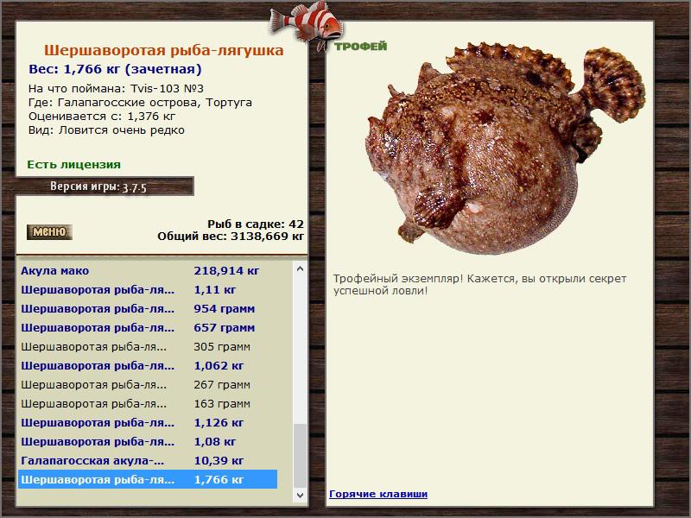Select the frogfish row weighing 305 грамм
Screen dimensions: 691x518
tap(148, 347)
